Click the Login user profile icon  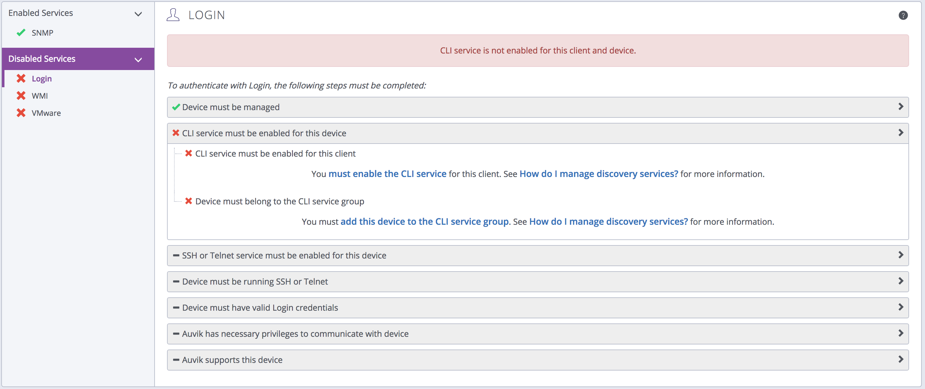(x=173, y=15)
